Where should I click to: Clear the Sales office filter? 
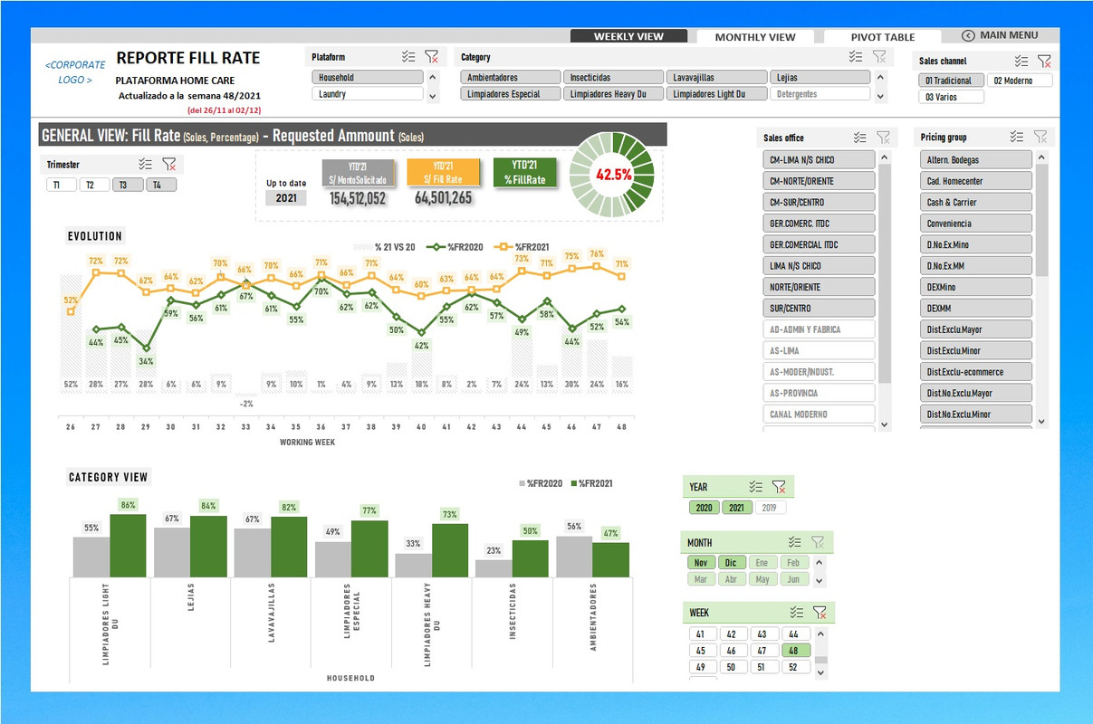pos(883,138)
